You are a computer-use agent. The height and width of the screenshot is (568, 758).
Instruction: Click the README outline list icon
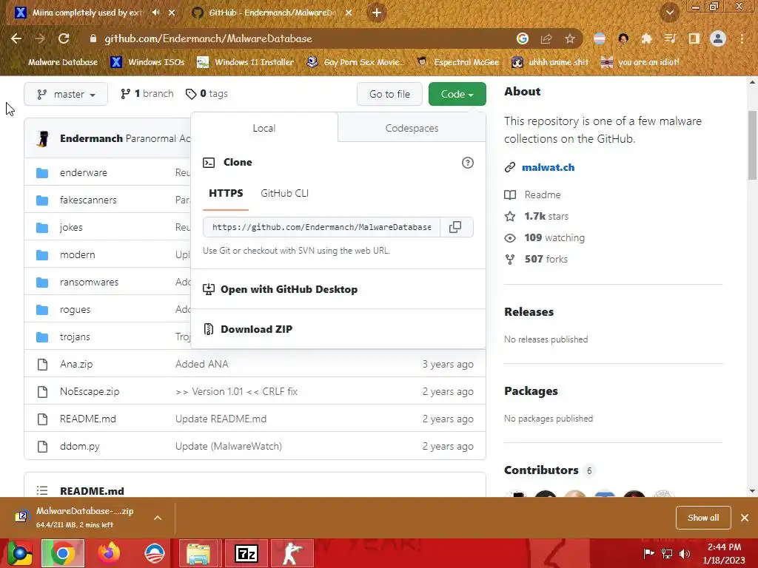click(x=42, y=491)
